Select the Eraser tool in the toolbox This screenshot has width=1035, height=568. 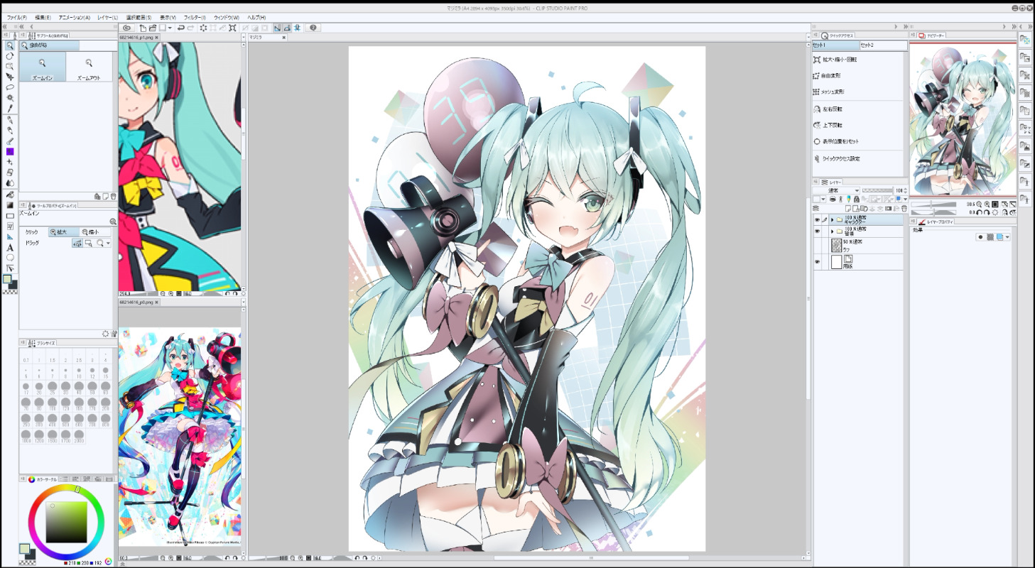pyautogui.click(x=10, y=173)
